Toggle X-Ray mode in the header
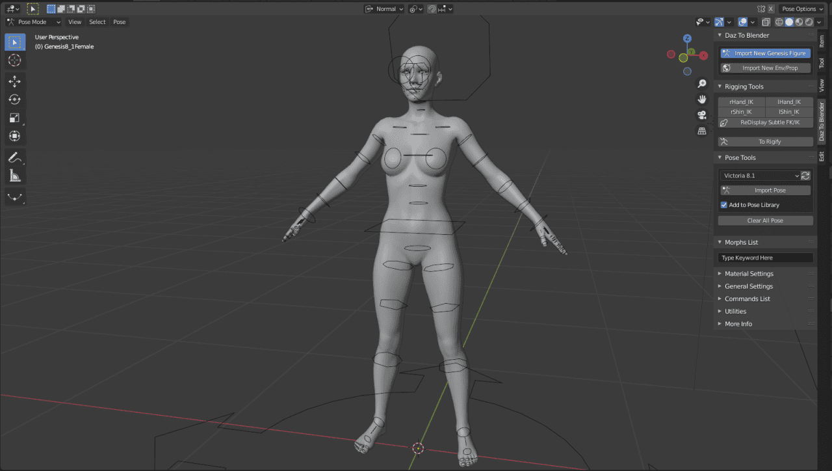This screenshot has width=832, height=471. click(766, 22)
